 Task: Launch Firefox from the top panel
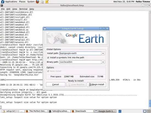[x=37, y=2]
